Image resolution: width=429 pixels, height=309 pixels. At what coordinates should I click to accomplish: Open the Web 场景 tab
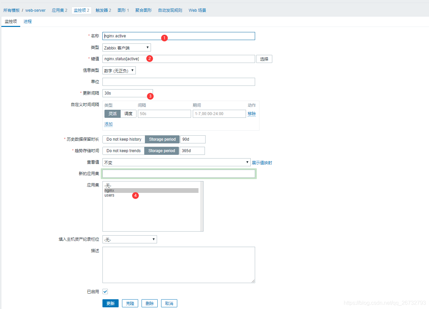pyautogui.click(x=197, y=10)
